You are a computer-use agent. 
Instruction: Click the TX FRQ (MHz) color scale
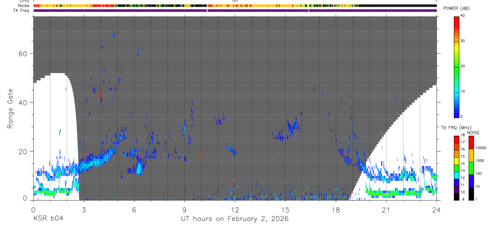coord(456,167)
